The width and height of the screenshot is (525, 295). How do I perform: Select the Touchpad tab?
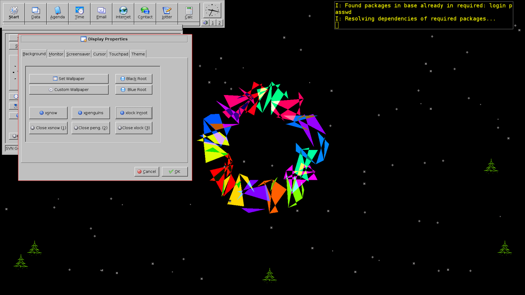pos(119,54)
